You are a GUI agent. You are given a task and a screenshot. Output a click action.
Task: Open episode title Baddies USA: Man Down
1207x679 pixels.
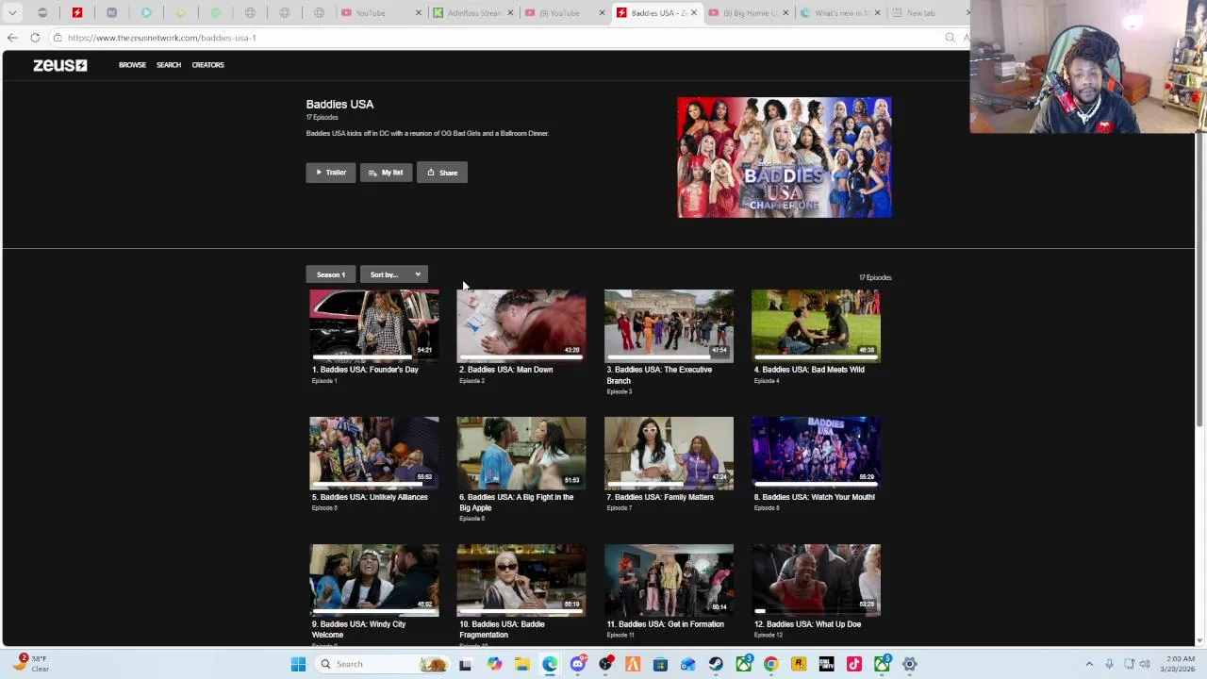pos(506,370)
